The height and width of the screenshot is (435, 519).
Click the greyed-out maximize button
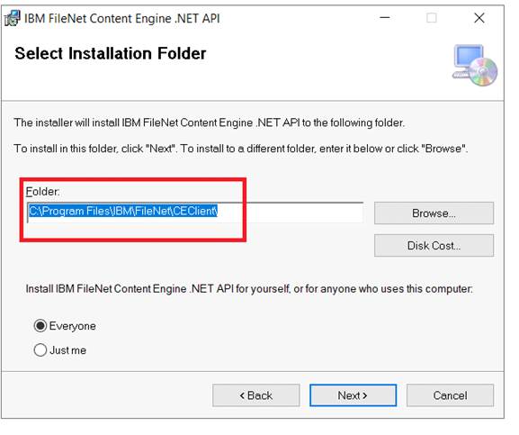point(431,18)
